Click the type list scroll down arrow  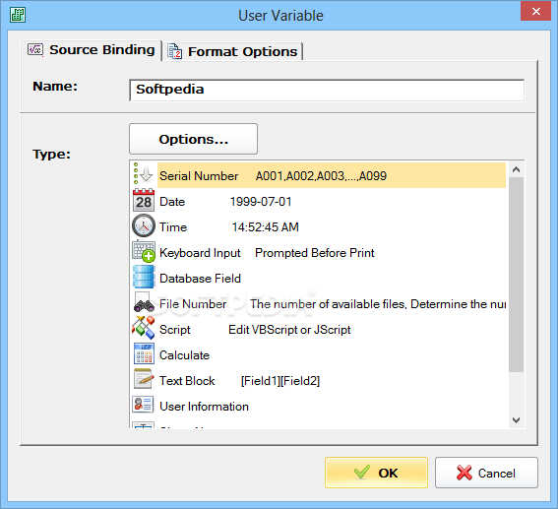[516, 420]
